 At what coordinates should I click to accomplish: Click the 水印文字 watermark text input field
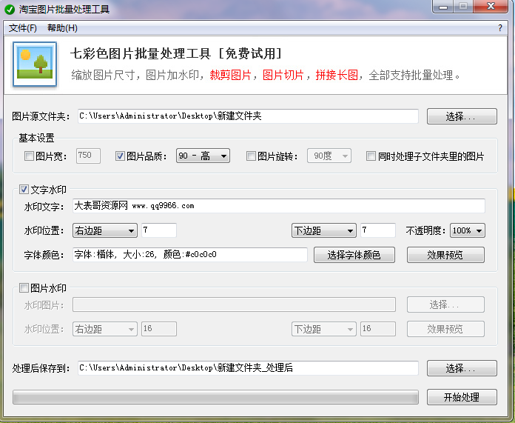tap(278, 206)
